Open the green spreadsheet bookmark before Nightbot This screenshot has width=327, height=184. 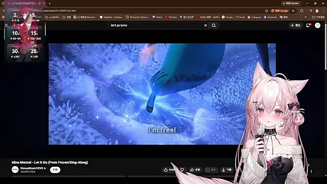[85, 17]
